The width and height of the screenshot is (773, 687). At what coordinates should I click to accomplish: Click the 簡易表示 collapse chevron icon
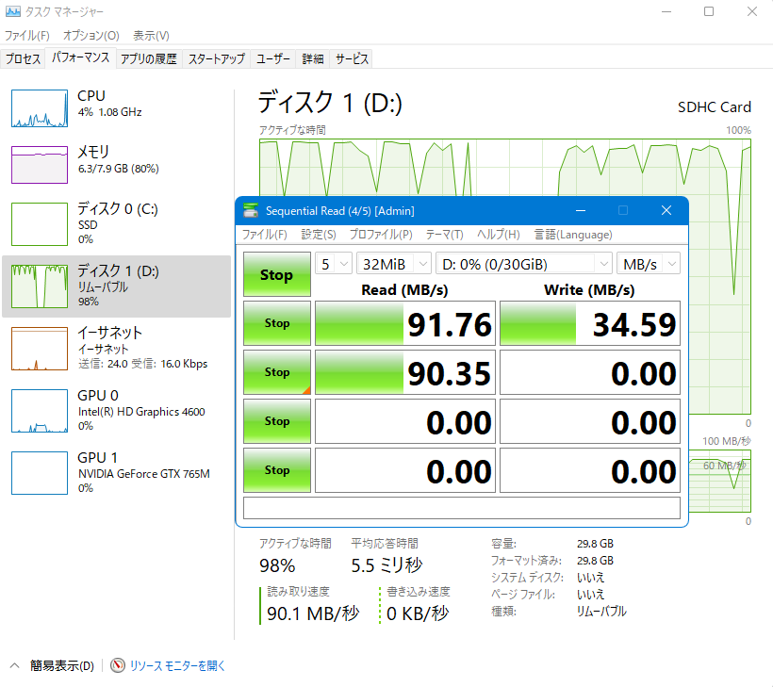pos(15,666)
